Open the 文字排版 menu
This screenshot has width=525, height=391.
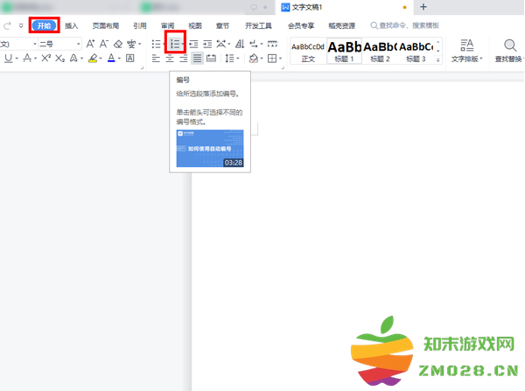(x=466, y=51)
